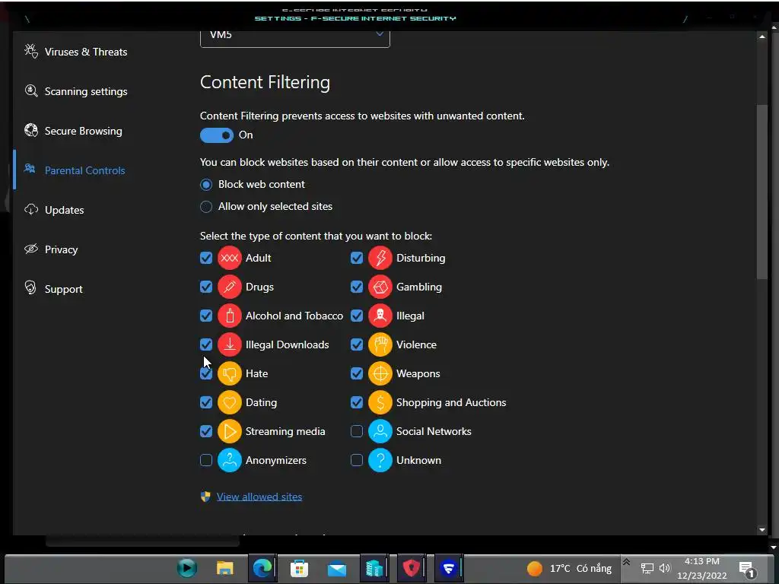Click the Anonymizers person icon

point(230,460)
